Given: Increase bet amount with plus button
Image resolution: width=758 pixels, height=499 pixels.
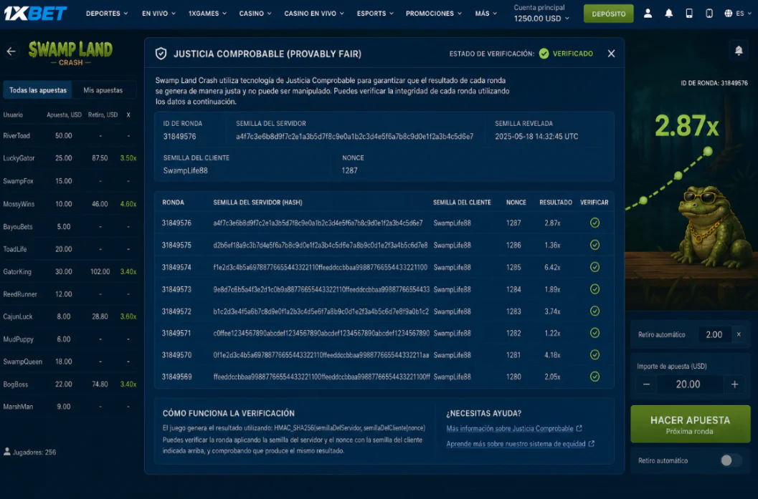Looking at the screenshot, I should pyautogui.click(x=735, y=384).
